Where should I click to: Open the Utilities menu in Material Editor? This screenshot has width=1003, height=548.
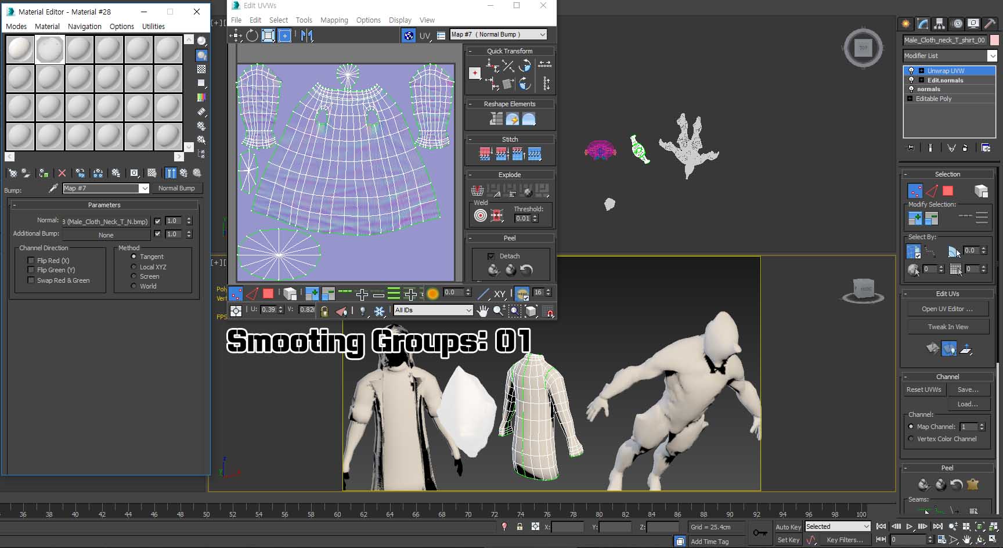(x=153, y=26)
